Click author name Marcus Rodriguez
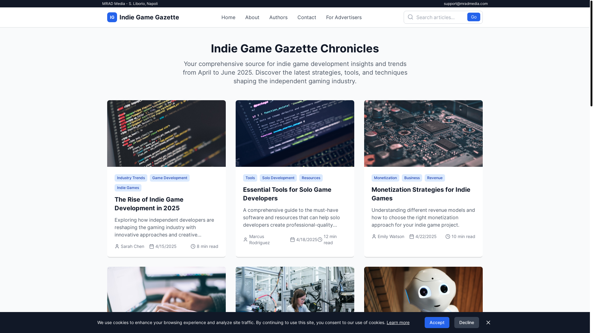Screen dimensions: 593x333 click(x=259, y=240)
